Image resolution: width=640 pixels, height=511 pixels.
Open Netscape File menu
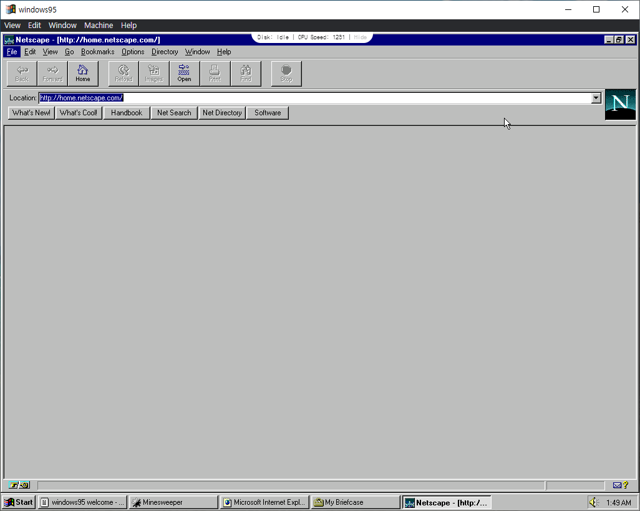point(12,52)
